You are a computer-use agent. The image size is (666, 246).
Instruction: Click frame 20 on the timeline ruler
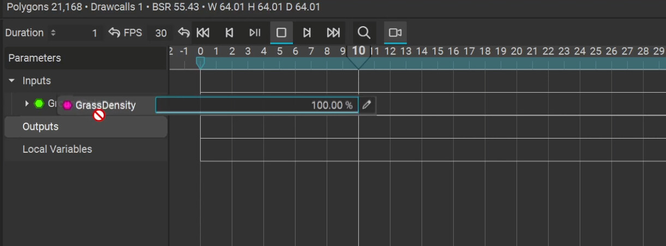[517, 51]
